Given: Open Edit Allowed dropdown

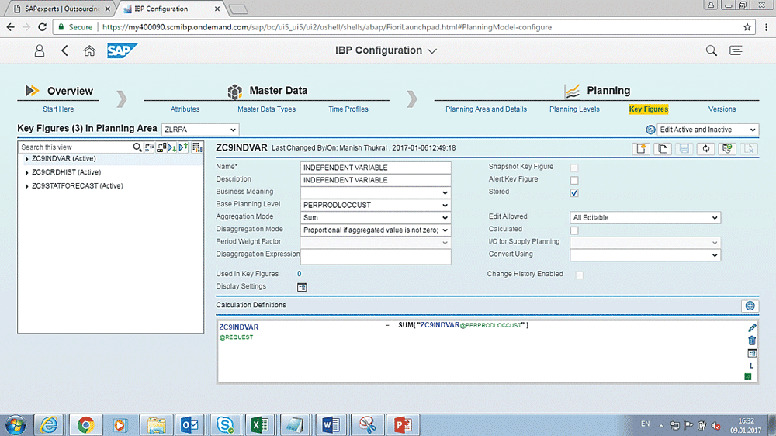Looking at the screenshot, I should tap(646, 218).
